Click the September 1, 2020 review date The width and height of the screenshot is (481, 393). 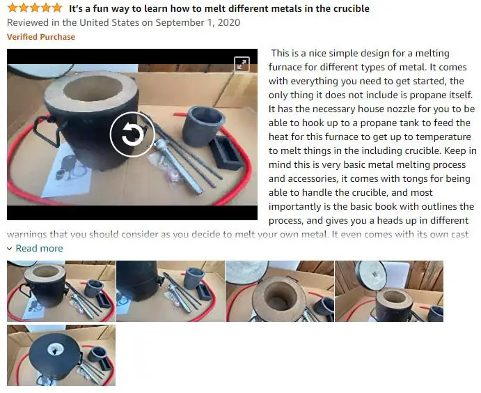pos(198,23)
